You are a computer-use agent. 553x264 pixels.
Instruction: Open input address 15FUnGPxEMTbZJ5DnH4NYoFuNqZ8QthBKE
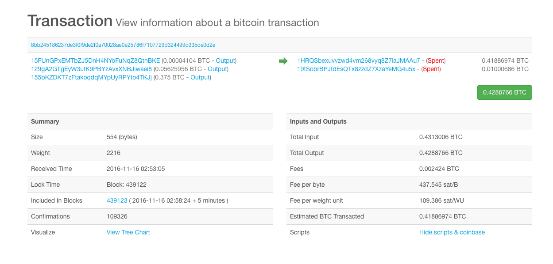coord(96,60)
